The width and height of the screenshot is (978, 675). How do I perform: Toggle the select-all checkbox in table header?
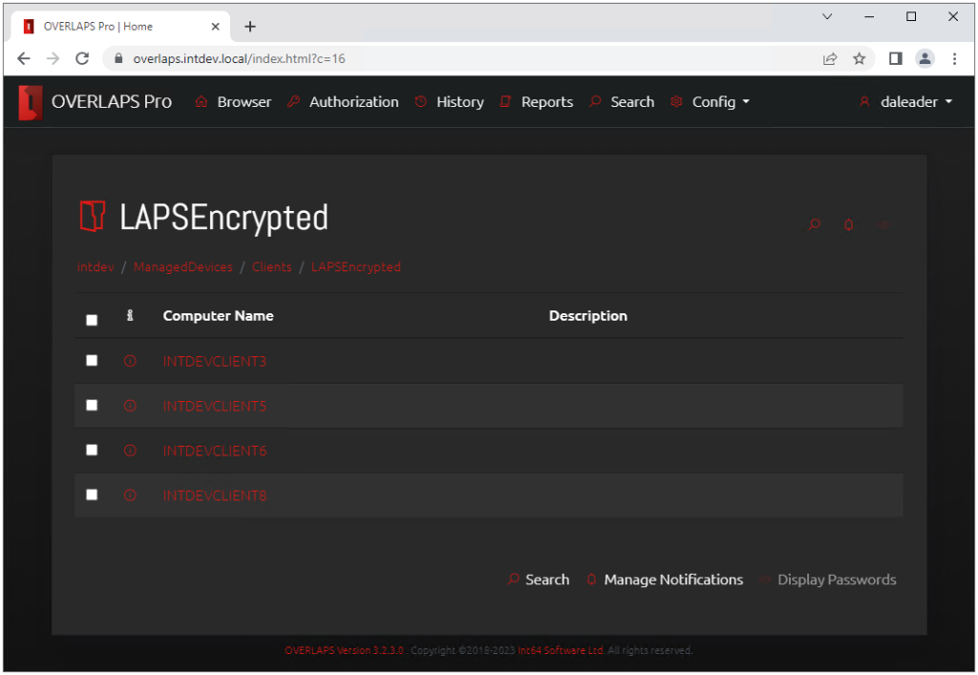pyautogui.click(x=92, y=321)
